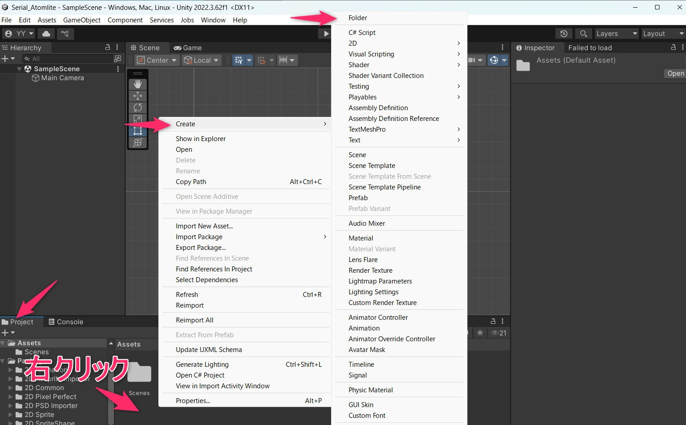Switch to the Game tab

click(x=188, y=48)
